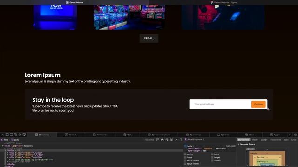Toggle appearance half-circle icon in Elements toolbar
Viewport: 298px width, 167px height.
(x=167, y=140)
